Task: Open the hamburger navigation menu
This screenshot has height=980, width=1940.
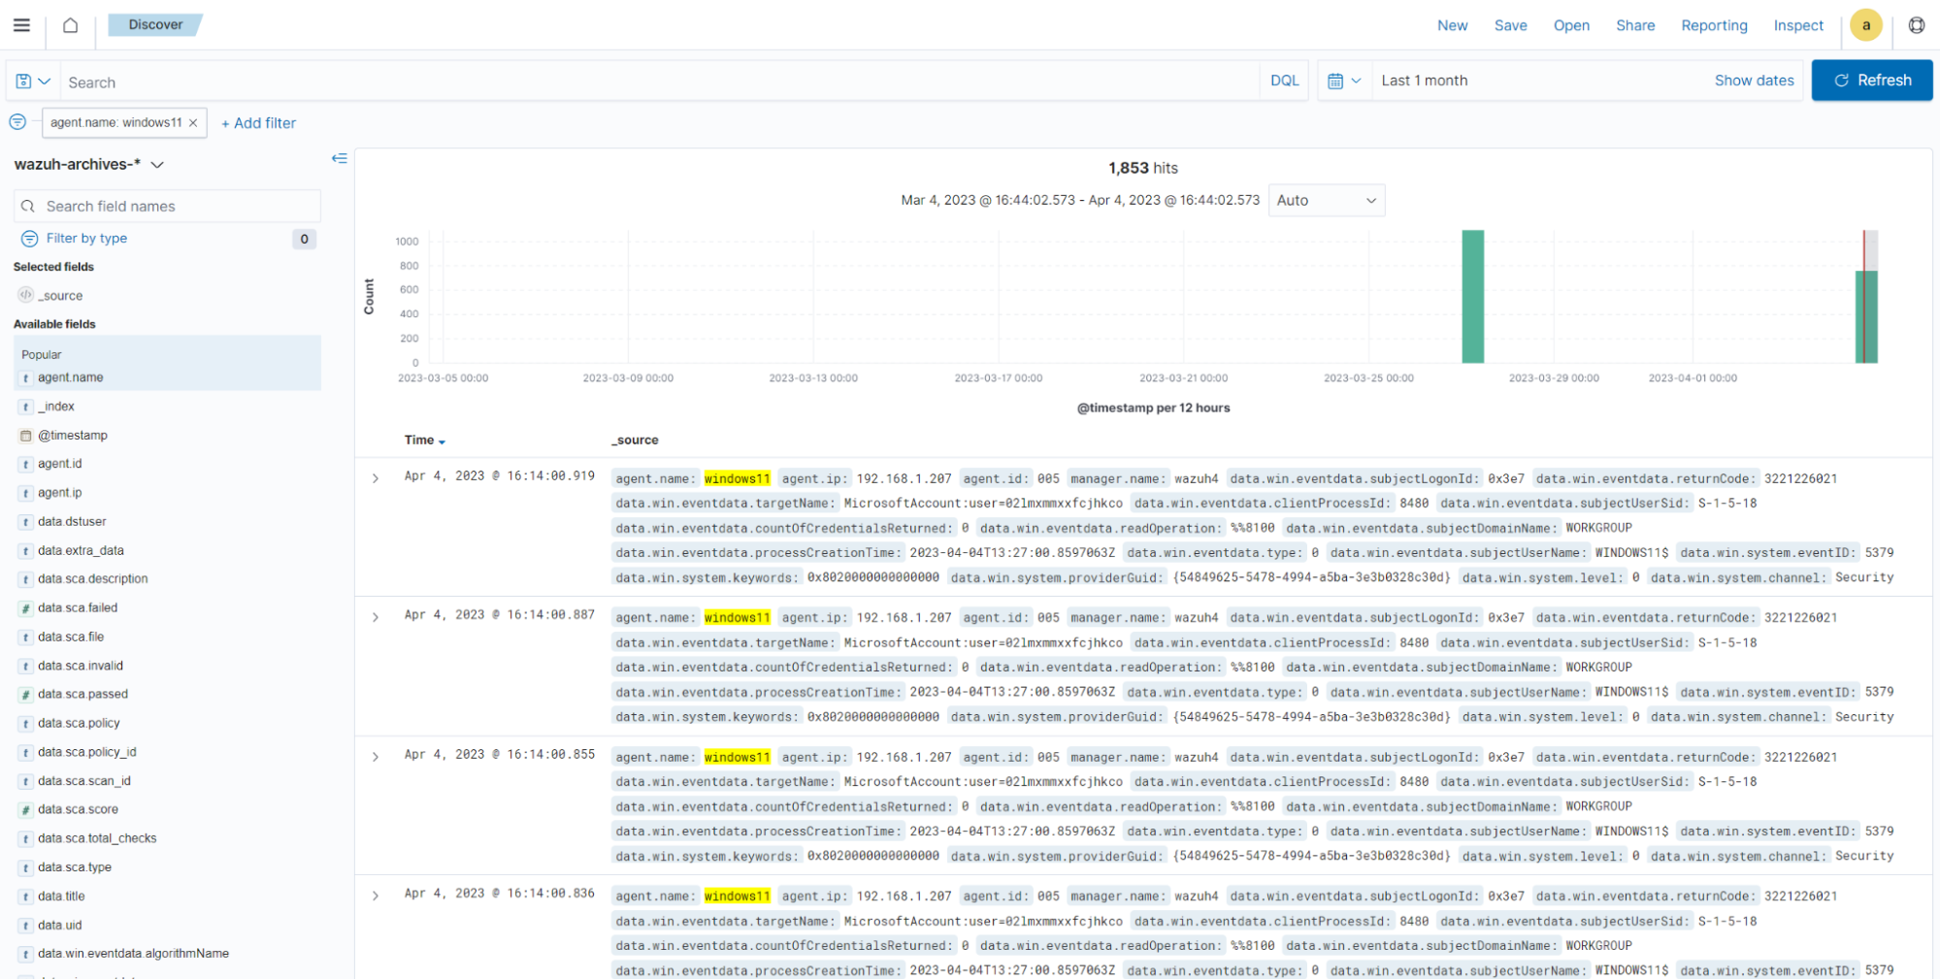Action: pyautogui.click(x=20, y=25)
